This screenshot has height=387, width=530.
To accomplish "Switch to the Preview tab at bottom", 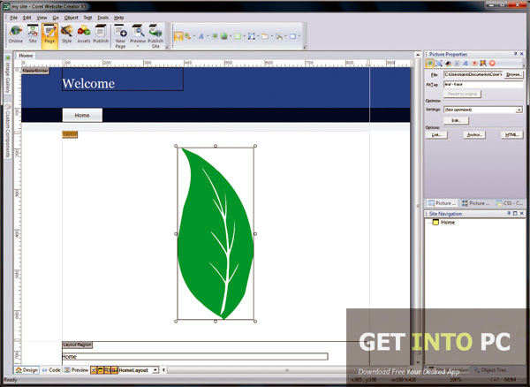I will click(76, 370).
